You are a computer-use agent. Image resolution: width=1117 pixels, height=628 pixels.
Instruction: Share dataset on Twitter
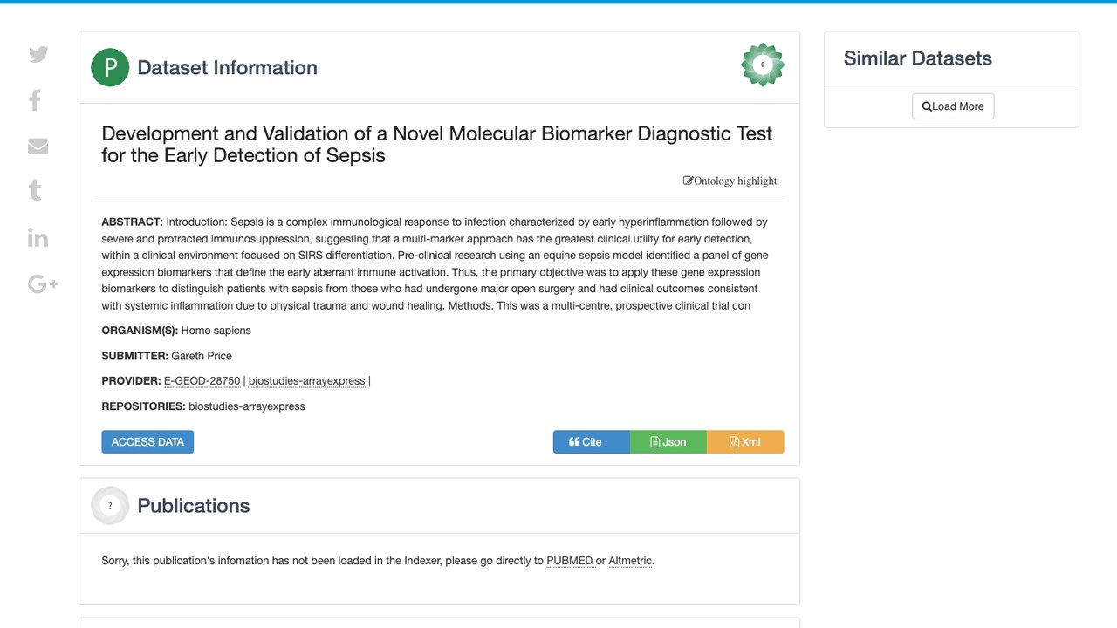pos(38,55)
